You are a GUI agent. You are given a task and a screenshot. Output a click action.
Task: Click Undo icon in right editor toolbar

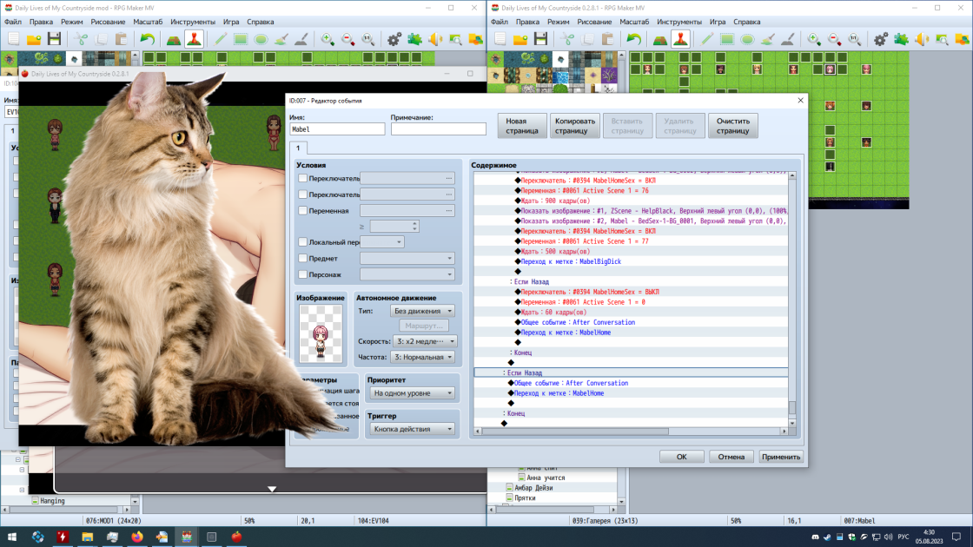pyautogui.click(x=633, y=39)
